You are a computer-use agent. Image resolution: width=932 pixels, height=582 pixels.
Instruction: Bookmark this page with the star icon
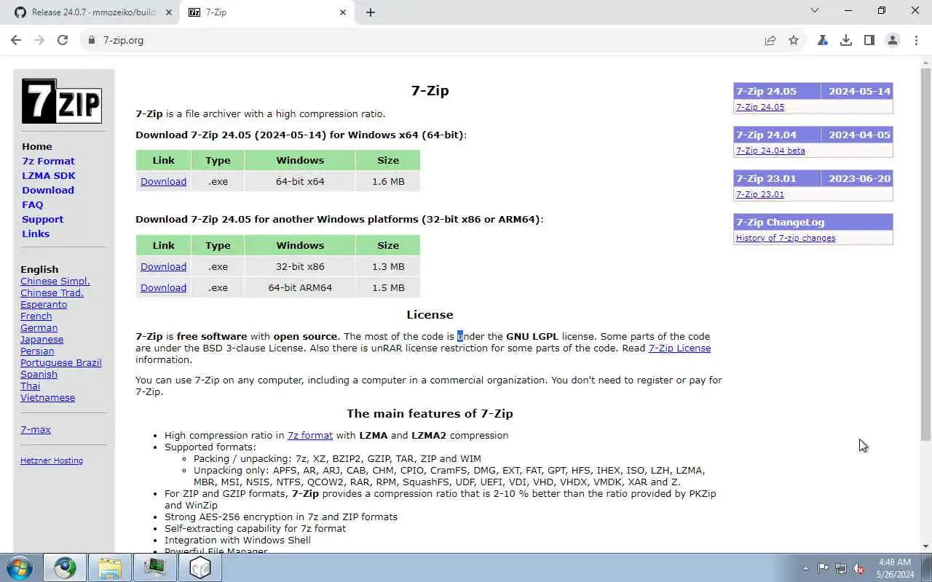(794, 40)
